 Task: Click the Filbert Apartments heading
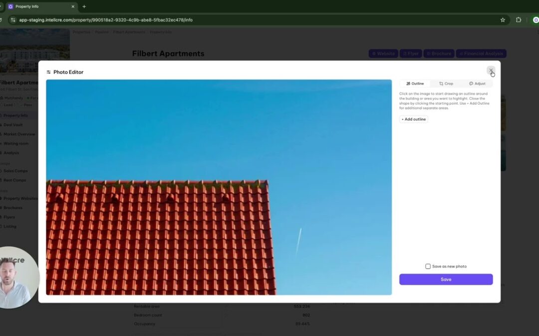tap(168, 53)
